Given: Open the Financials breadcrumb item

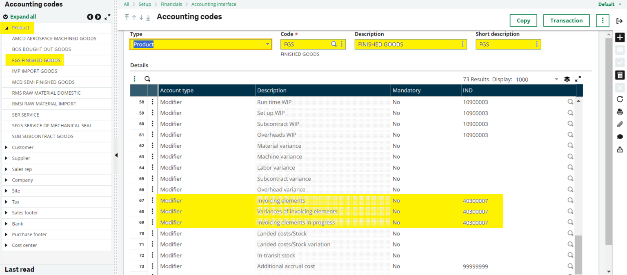Looking at the screenshot, I should point(171,4).
